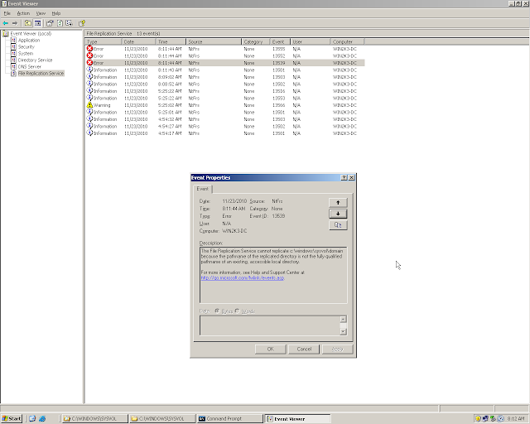Image resolution: width=530 pixels, height=424 pixels.
Task: Click the yellow question mark Help toolbar icon
Action: 81,23
